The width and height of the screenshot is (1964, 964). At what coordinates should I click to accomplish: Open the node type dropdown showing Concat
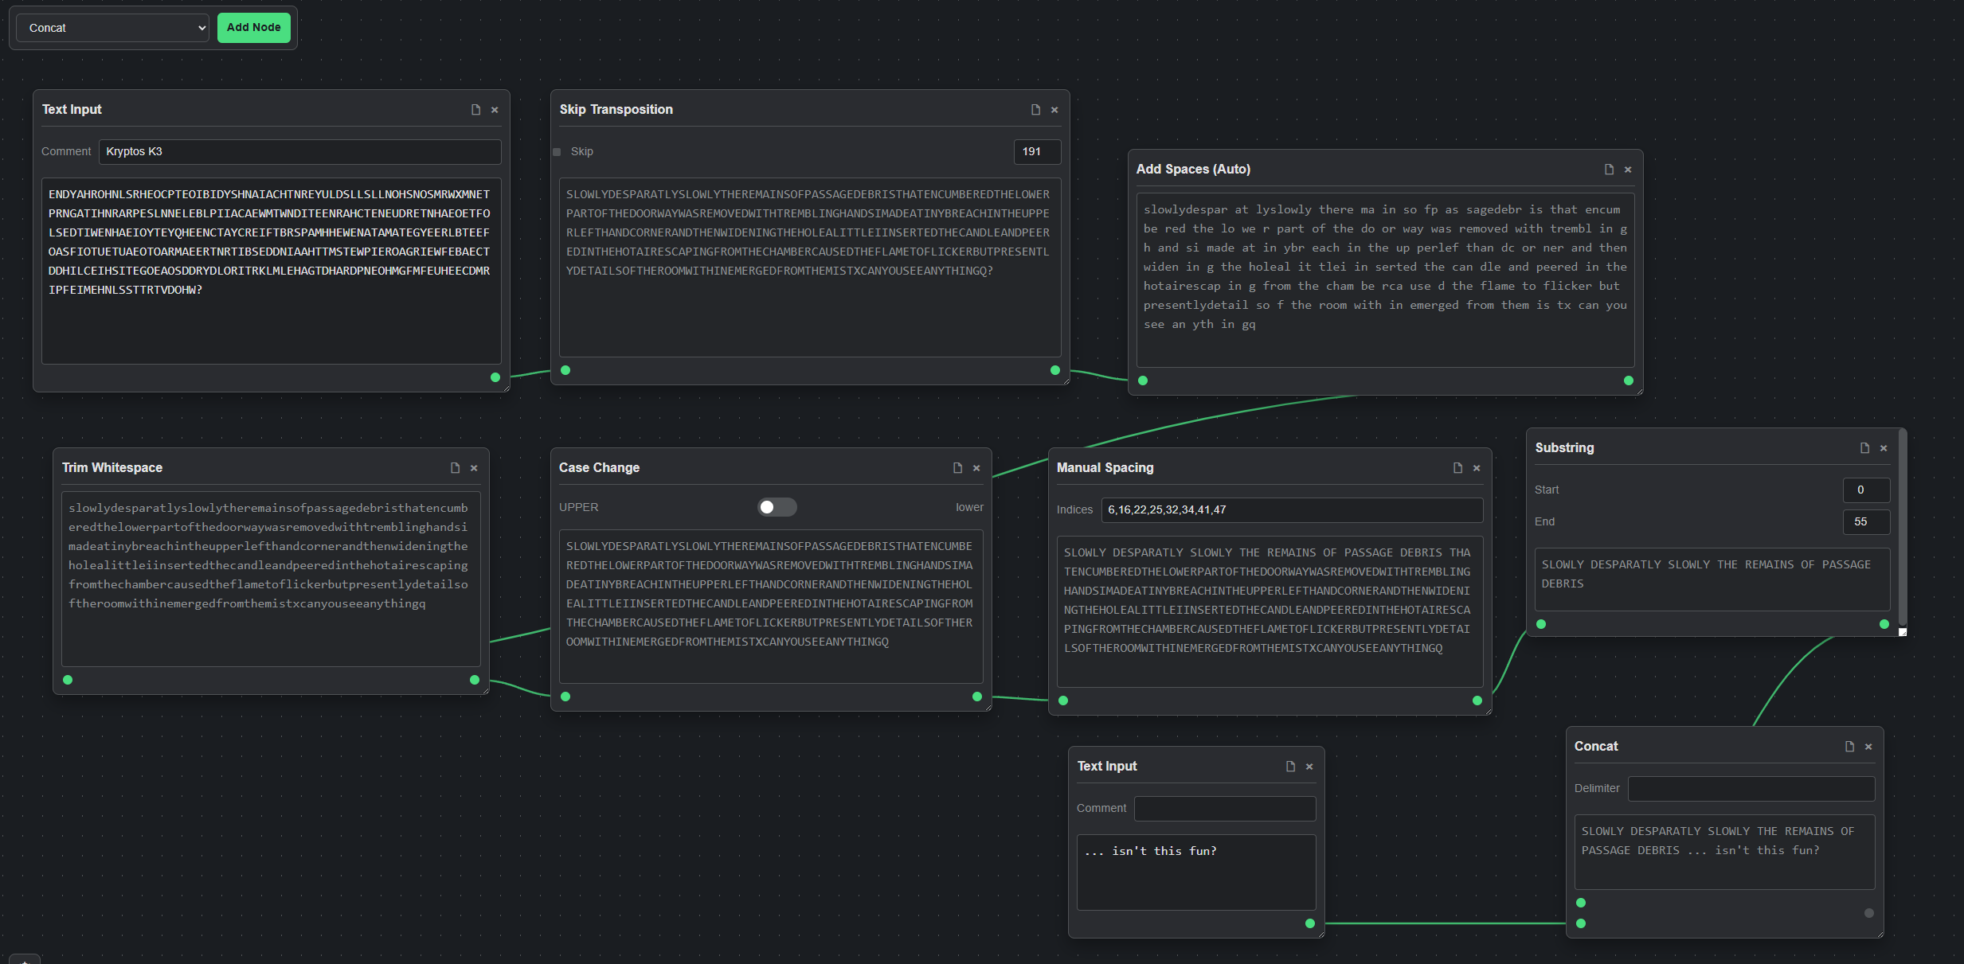point(112,27)
